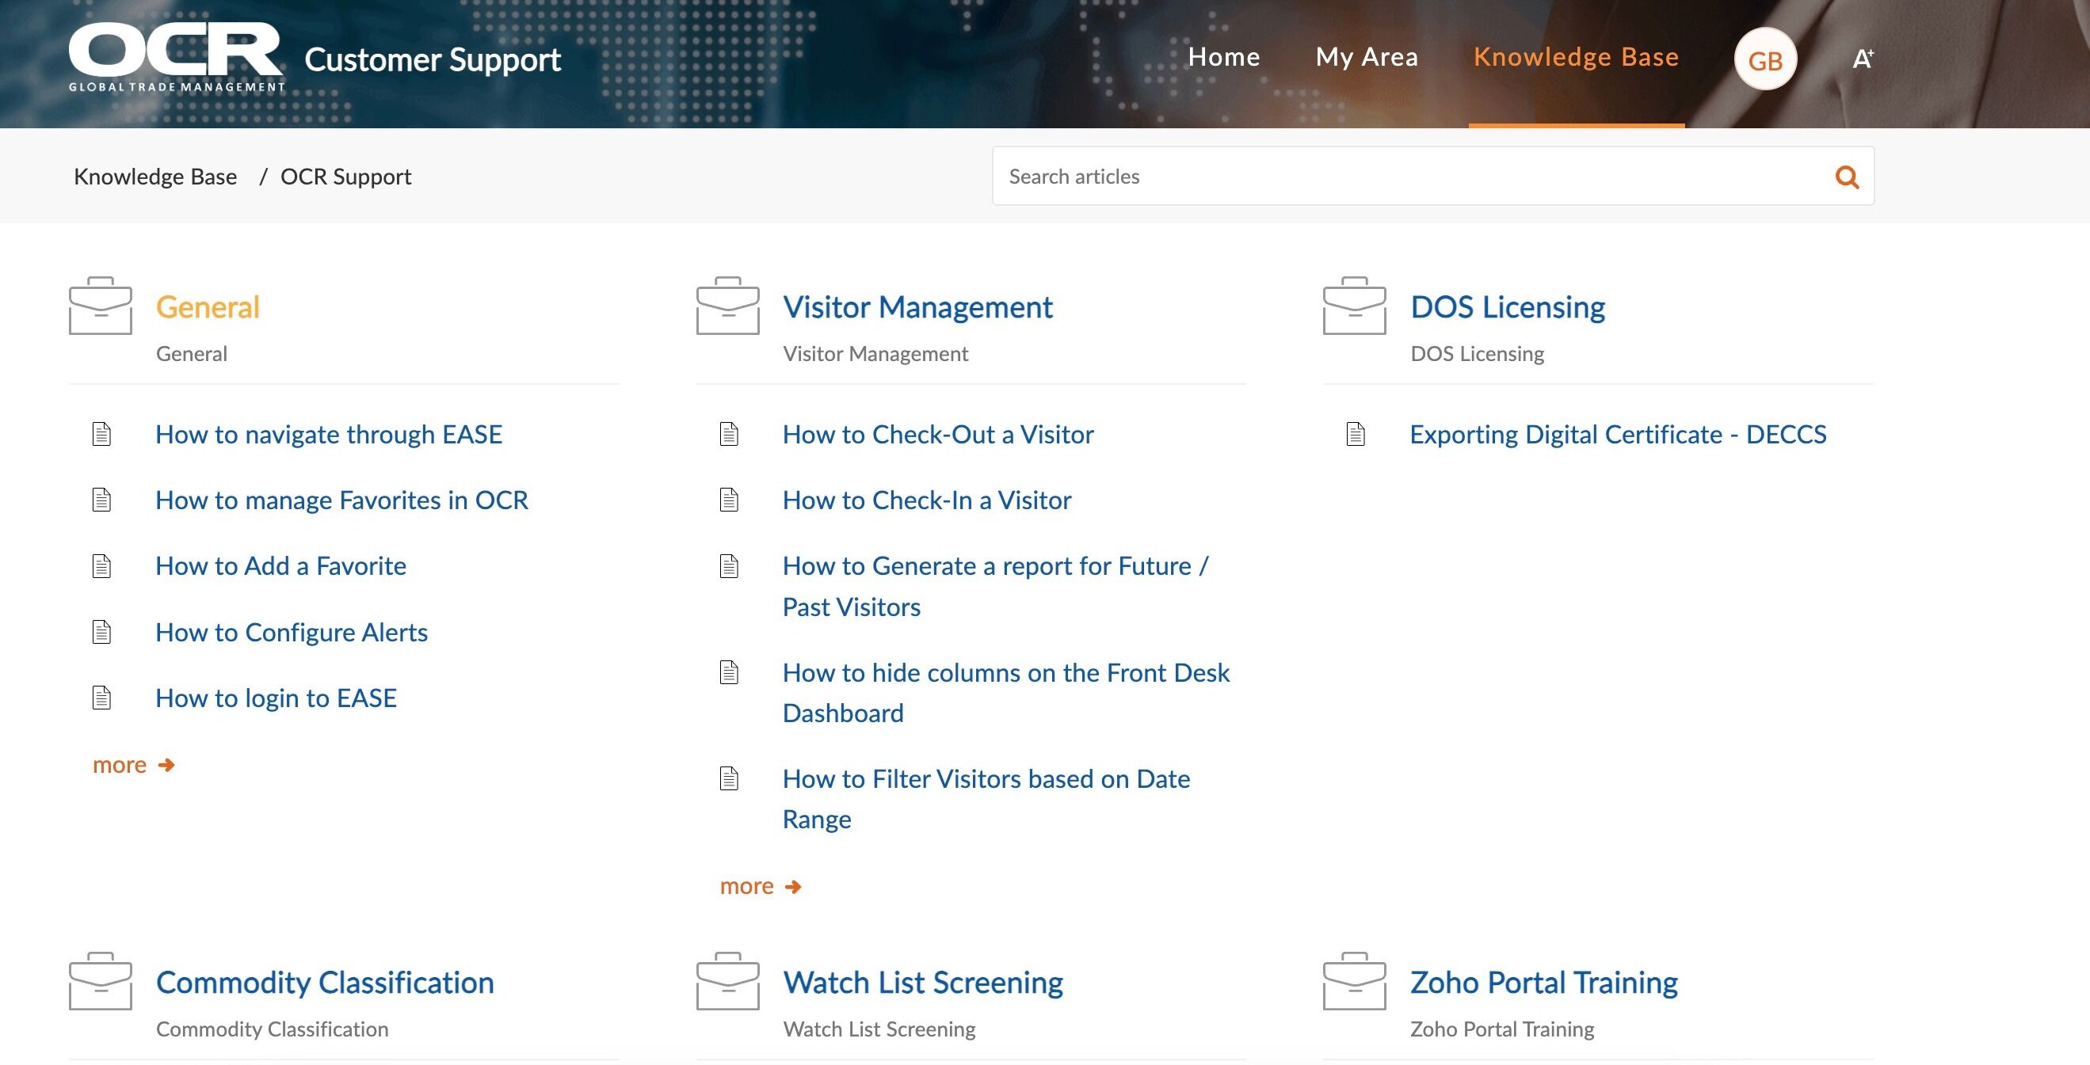Screen dimensions: 2090x1065
Task: Open the My Area menu item
Action: click(x=1367, y=57)
